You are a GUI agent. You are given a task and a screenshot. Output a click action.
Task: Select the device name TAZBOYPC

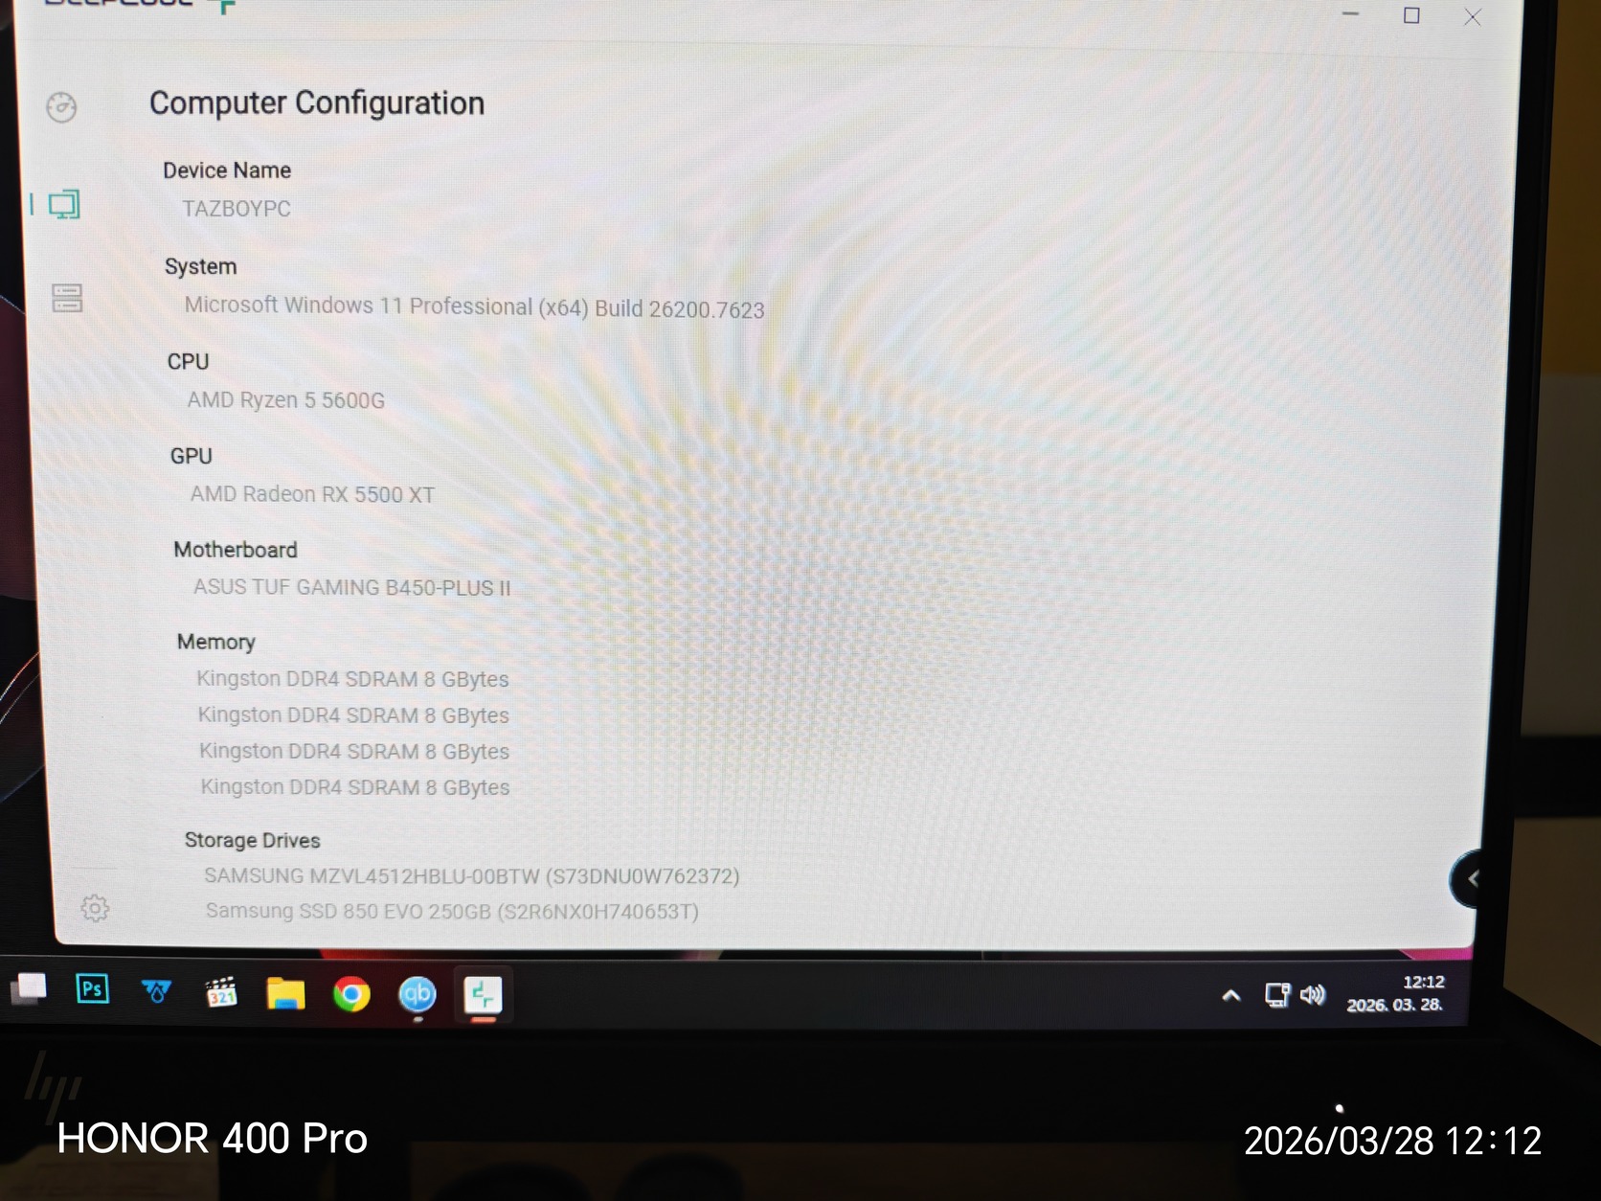pyautogui.click(x=237, y=209)
